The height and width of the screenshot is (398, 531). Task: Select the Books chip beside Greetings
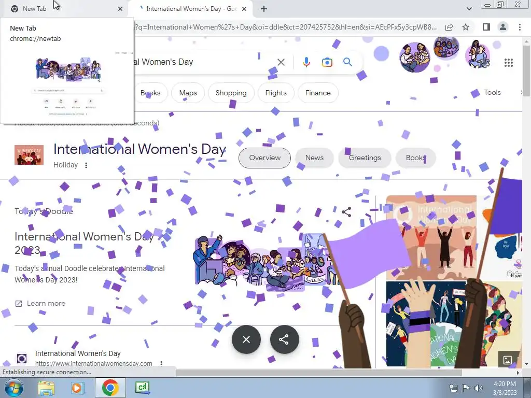tap(415, 158)
